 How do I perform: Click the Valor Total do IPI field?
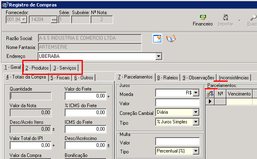[x=31, y=145]
